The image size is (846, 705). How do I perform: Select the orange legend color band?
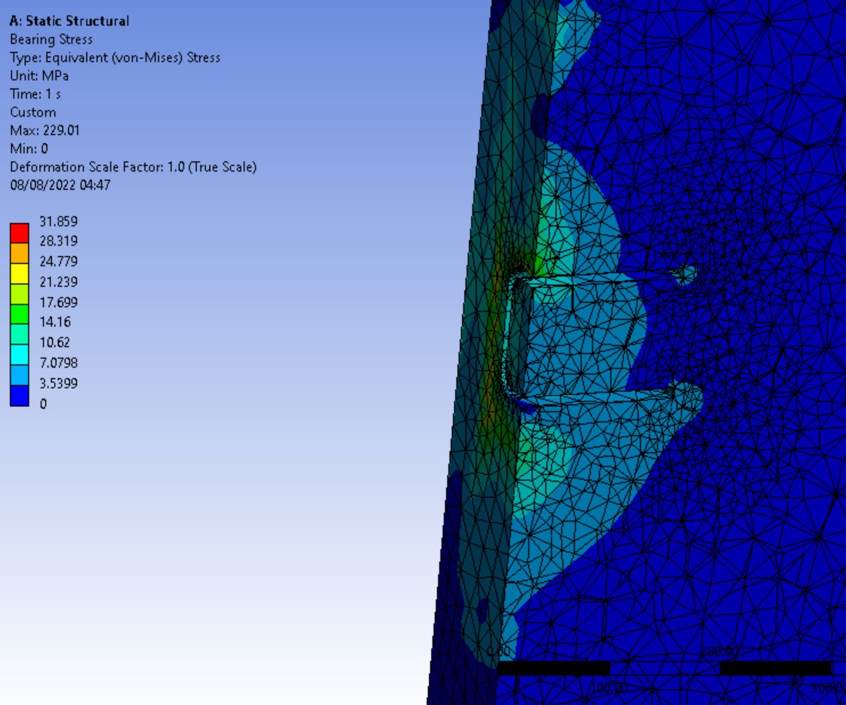click(x=20, y=253)
